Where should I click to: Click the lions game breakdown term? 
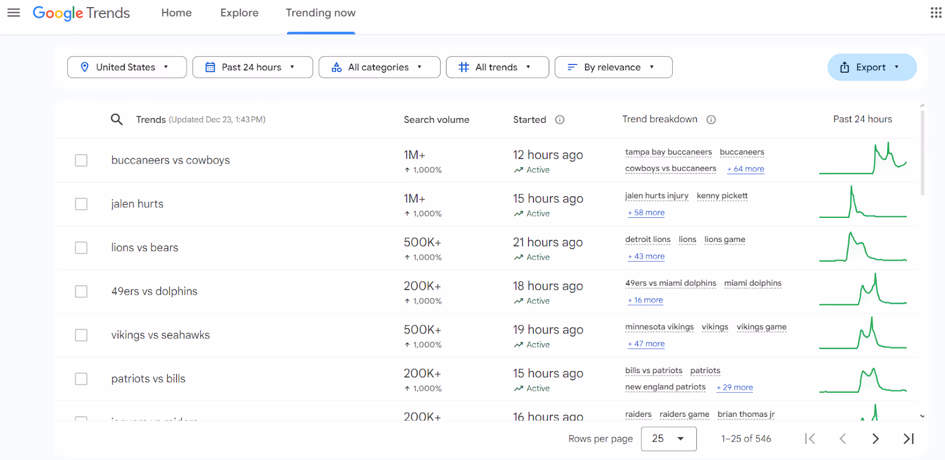[x=725, y=240]
